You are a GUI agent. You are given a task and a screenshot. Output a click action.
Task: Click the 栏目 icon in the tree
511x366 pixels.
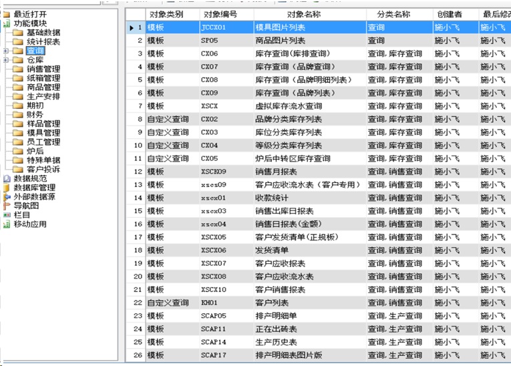click(x=7, y=215)
